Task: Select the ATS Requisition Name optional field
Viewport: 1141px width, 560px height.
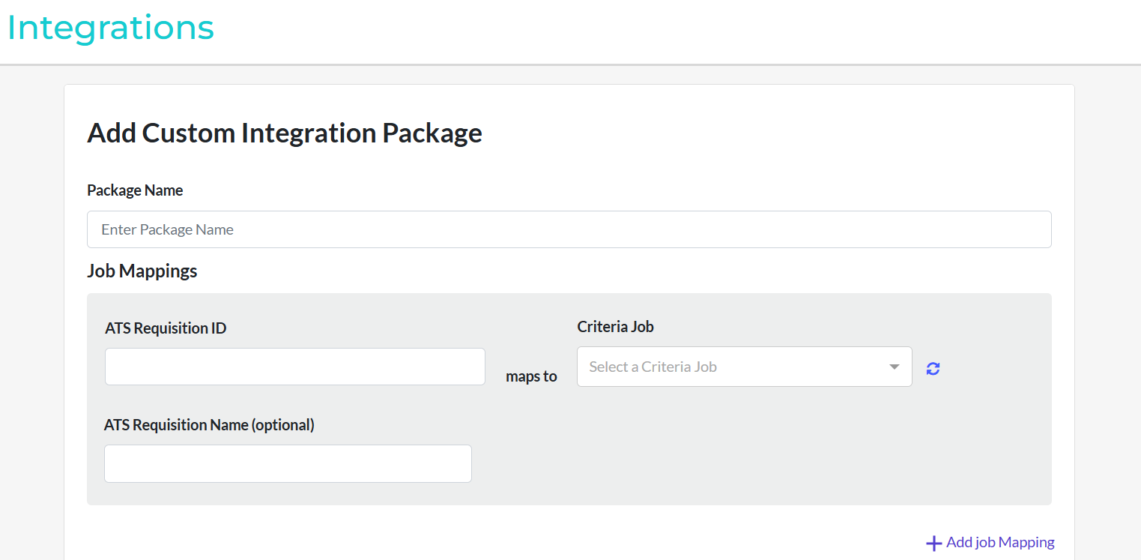Action: click(x=288, y=463)
